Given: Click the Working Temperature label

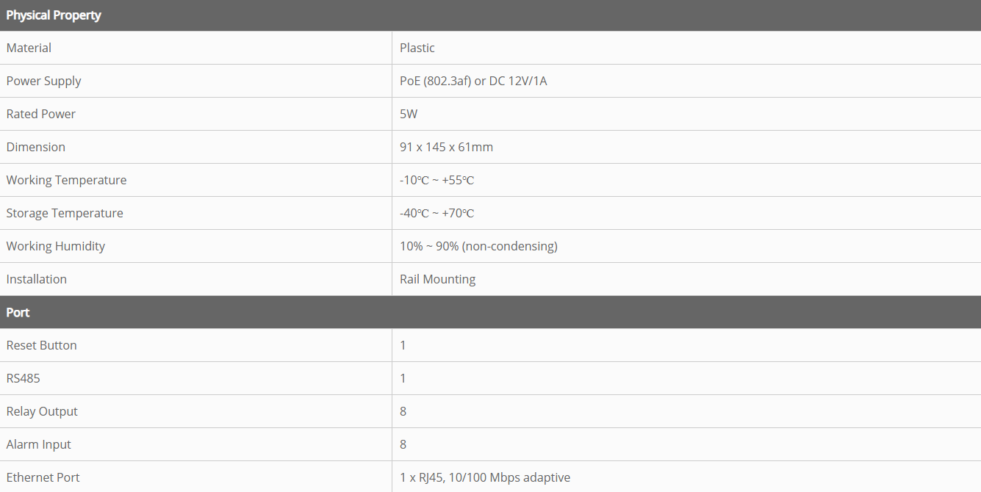Looking at the screenshot, I should tap(66, 180).
